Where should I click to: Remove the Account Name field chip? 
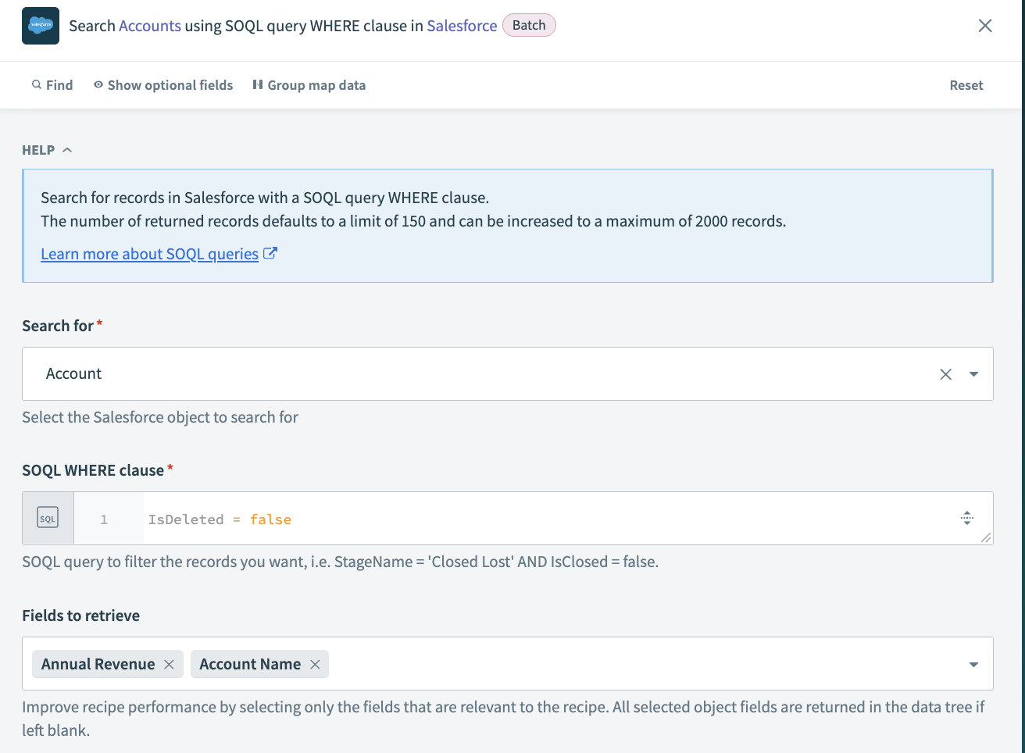pyautogui.click(x=315, y=663)
